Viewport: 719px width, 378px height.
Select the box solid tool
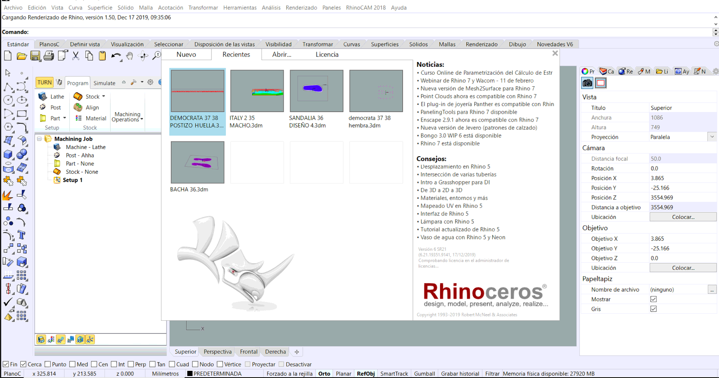coord(8,154)
